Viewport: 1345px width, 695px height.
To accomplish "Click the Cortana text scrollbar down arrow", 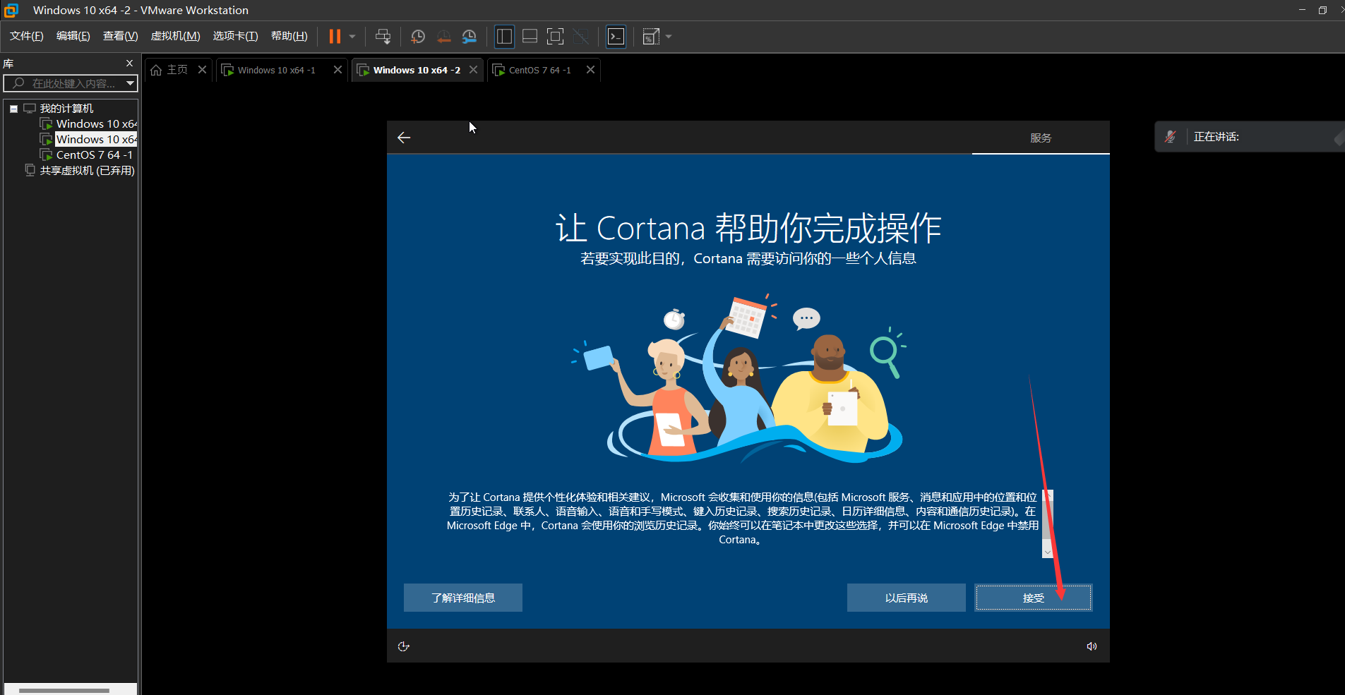I will pyautogui.click(x=1048, y=552).
